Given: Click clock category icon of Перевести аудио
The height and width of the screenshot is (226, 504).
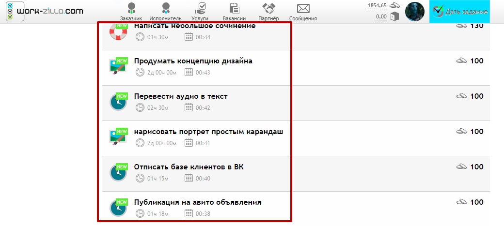Looking at the screenshot, I should tap(118, 102).
